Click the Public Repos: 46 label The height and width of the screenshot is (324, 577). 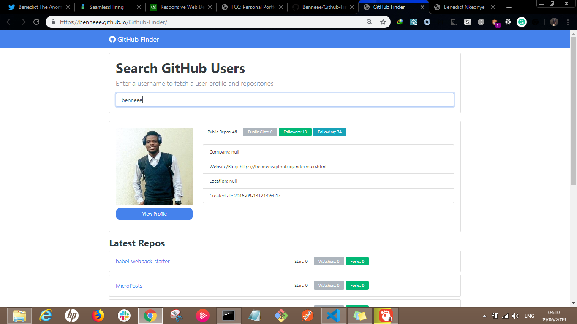point(222,132)
